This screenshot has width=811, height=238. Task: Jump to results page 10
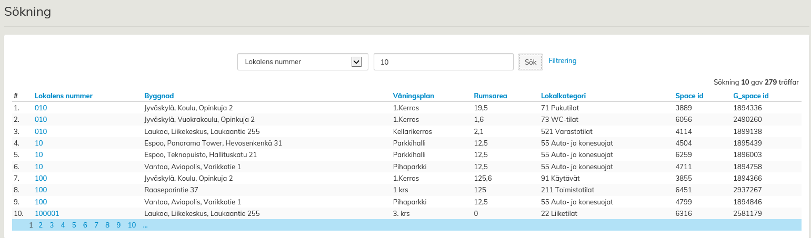tap(132, 225)
